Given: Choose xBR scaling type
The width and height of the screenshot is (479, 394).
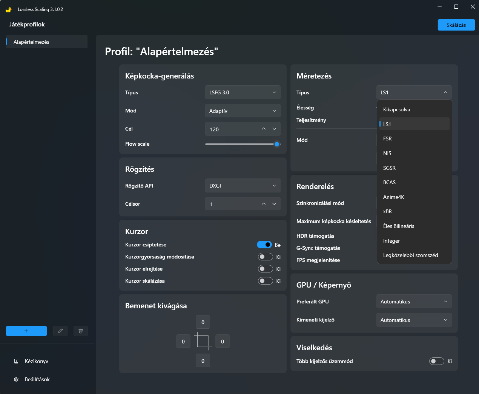Looking at the screenshot, I should click(x=415, y=211).
